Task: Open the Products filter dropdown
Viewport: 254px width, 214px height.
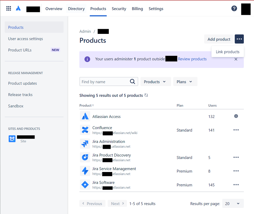Action: pos(156,82)
